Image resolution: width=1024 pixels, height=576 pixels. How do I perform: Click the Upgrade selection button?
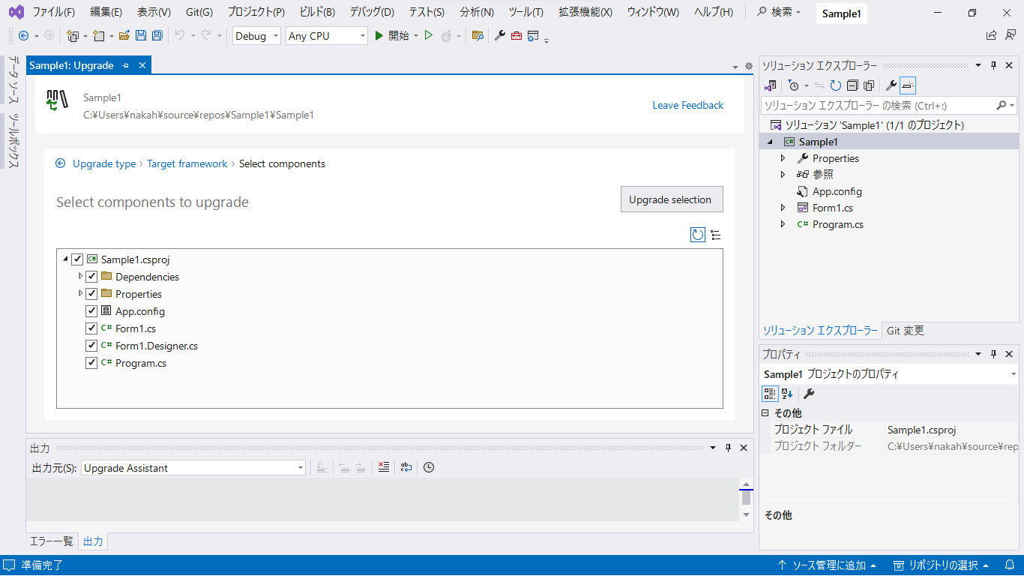coord(671,199)
